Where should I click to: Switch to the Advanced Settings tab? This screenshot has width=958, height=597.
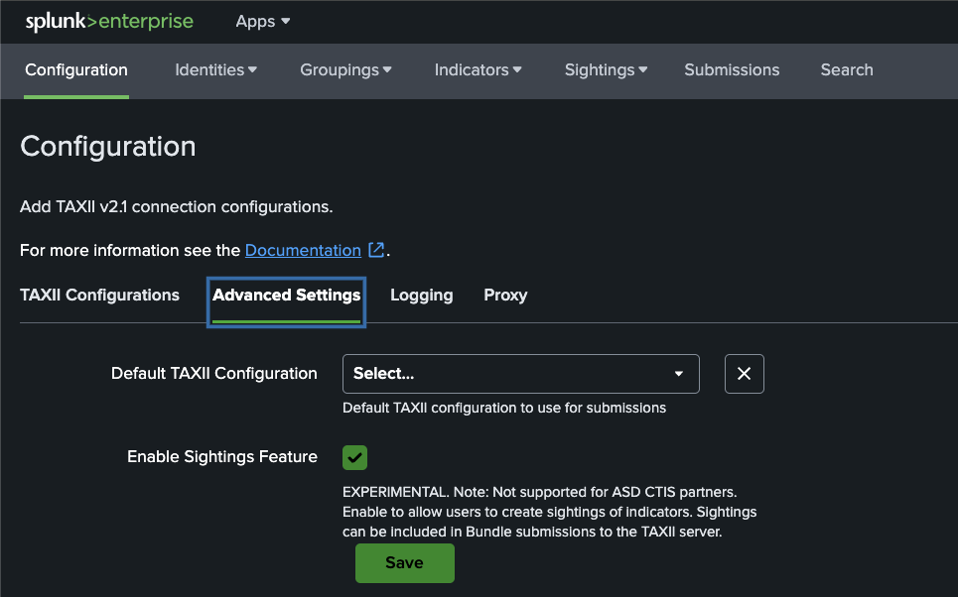[287, 302]
